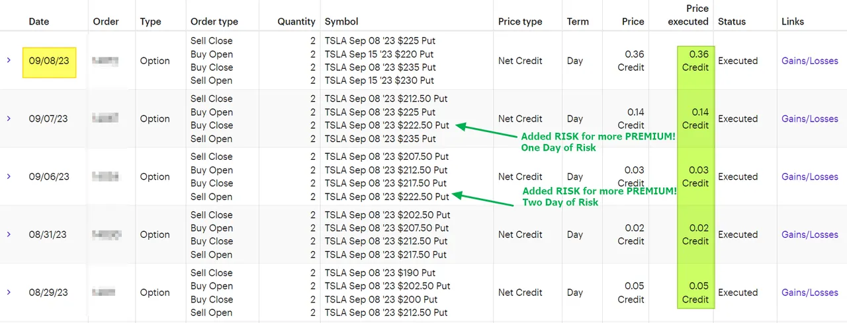Click the Order type column header

coord(214,22)
